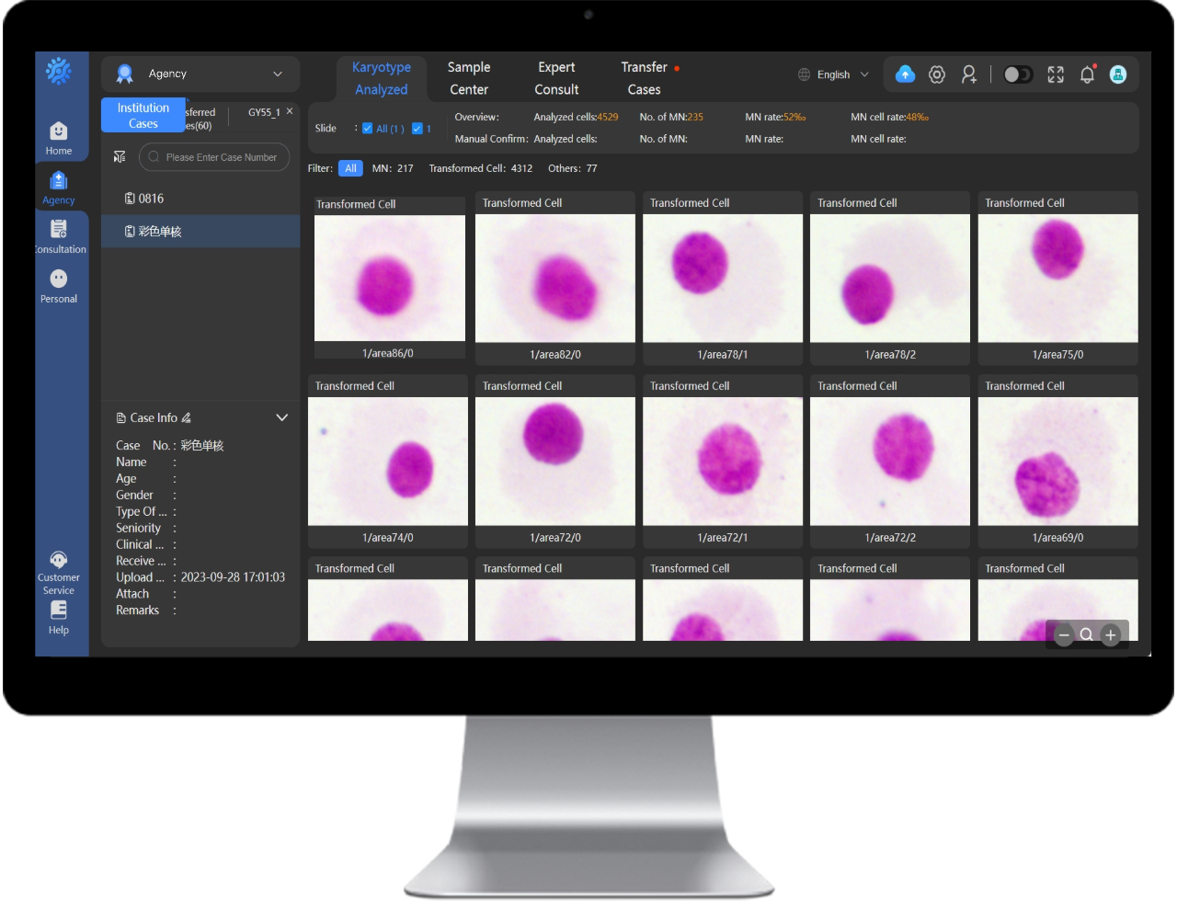
Task: Click the cloud upload icon
Action: 905,74
